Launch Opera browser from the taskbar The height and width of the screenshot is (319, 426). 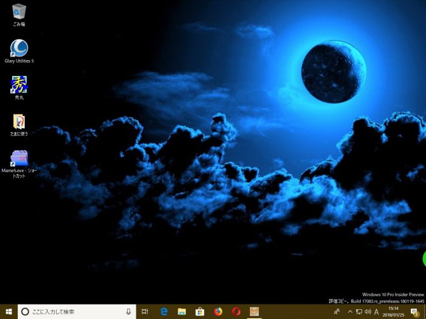(x=236, y=311)
